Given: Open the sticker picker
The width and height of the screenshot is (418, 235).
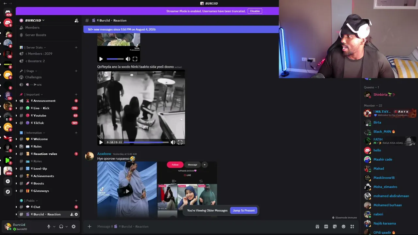Looking at the screenshot, I should point(335,227).
